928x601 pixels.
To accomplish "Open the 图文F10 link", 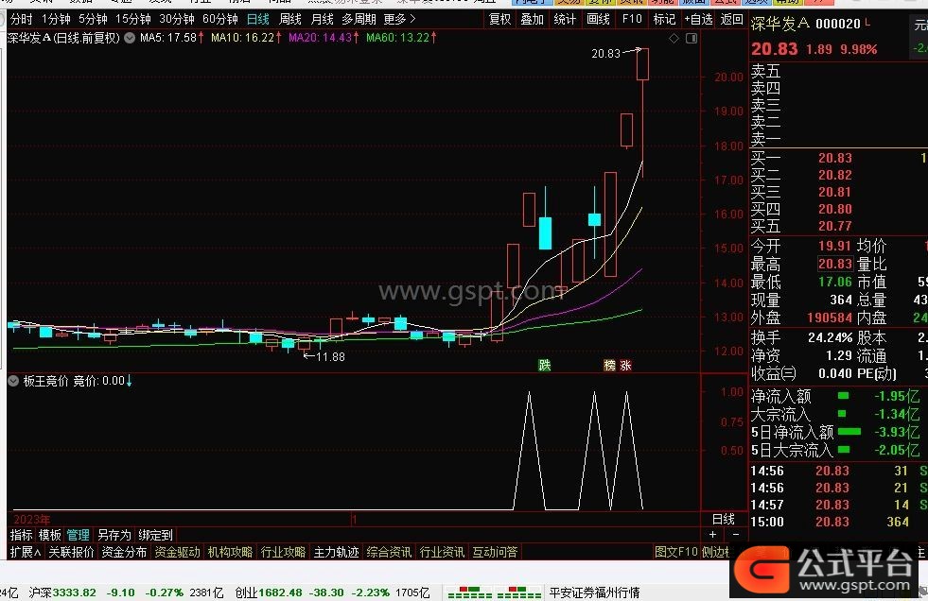I will tap(676, 552).
